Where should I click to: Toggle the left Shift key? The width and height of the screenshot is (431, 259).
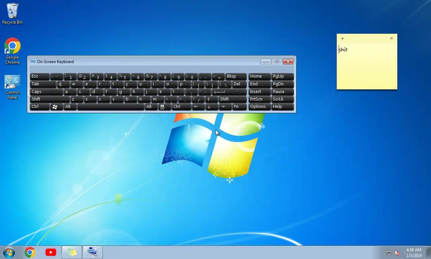click(50, 99)
